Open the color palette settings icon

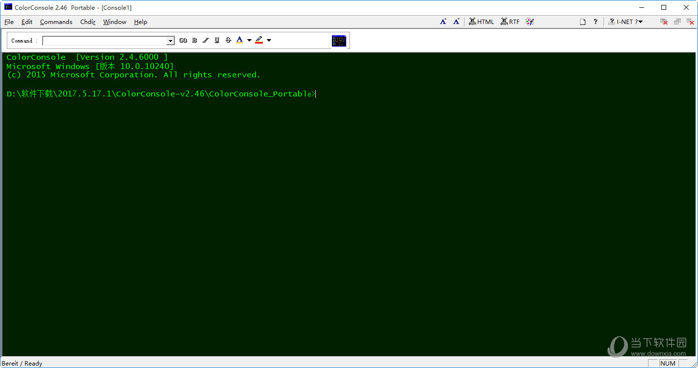[530, 22]
